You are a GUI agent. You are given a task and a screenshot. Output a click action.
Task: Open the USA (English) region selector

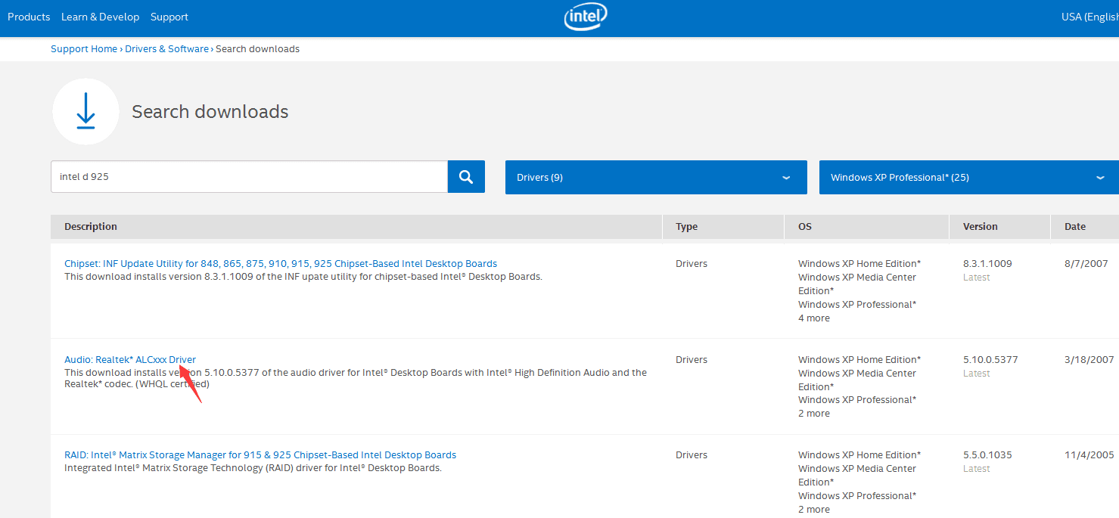[x=1089, y=17]
